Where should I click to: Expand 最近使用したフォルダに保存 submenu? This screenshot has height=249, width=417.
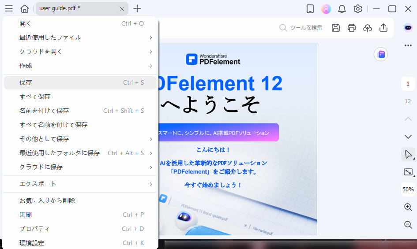[x=80, y=153]
